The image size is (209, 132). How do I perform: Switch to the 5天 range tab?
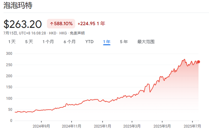coord(29,42)
